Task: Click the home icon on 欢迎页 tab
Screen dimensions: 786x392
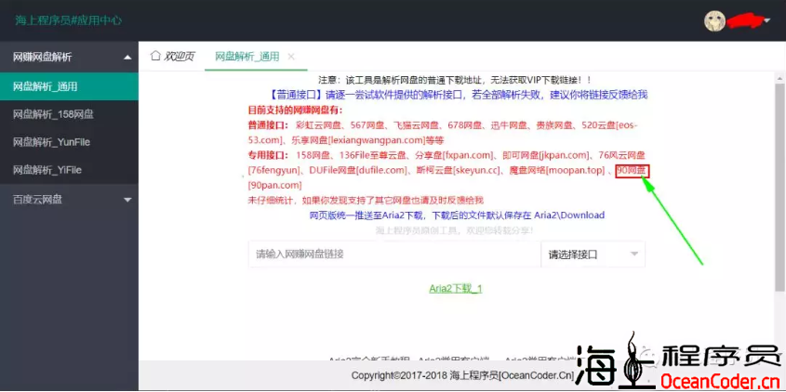Action: (156, 55)
